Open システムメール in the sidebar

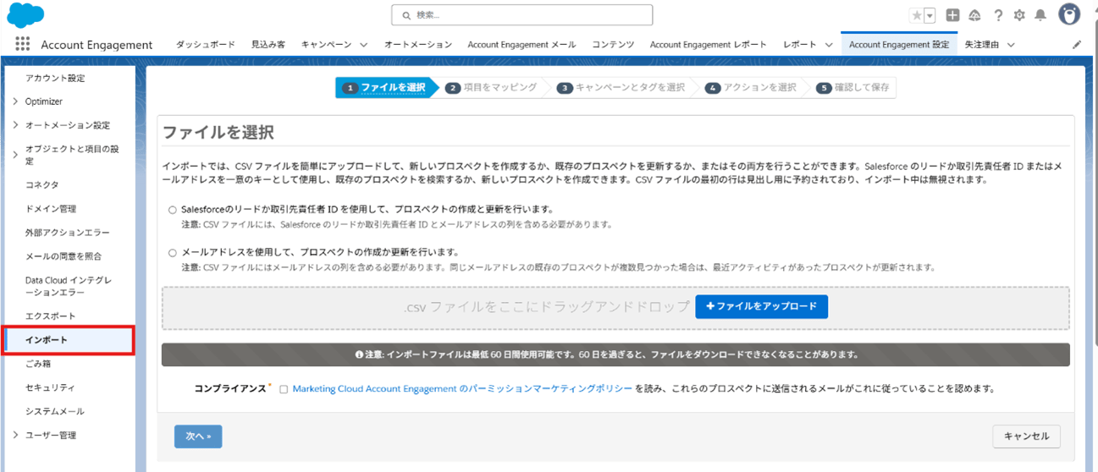pos(54,411)
